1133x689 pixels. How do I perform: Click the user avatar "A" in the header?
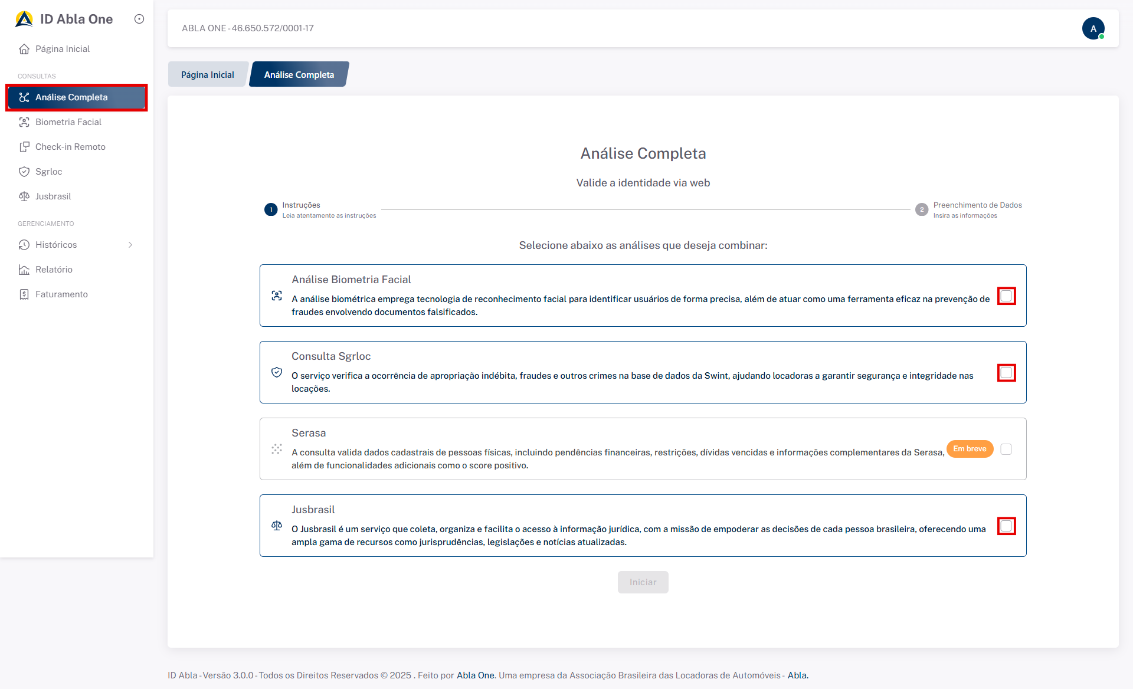(1093, 28)
